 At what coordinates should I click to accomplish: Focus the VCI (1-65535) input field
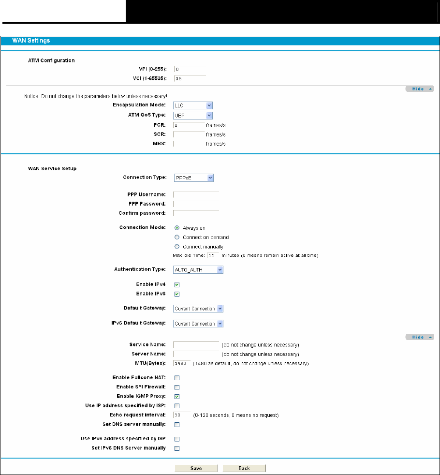[x=190, y=78]
